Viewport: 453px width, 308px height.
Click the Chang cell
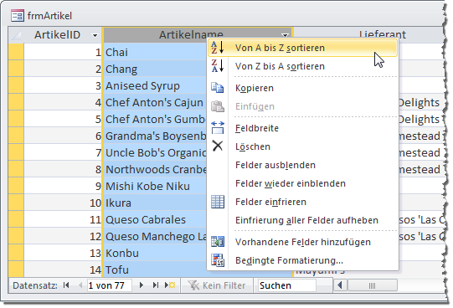click(155, 69)
